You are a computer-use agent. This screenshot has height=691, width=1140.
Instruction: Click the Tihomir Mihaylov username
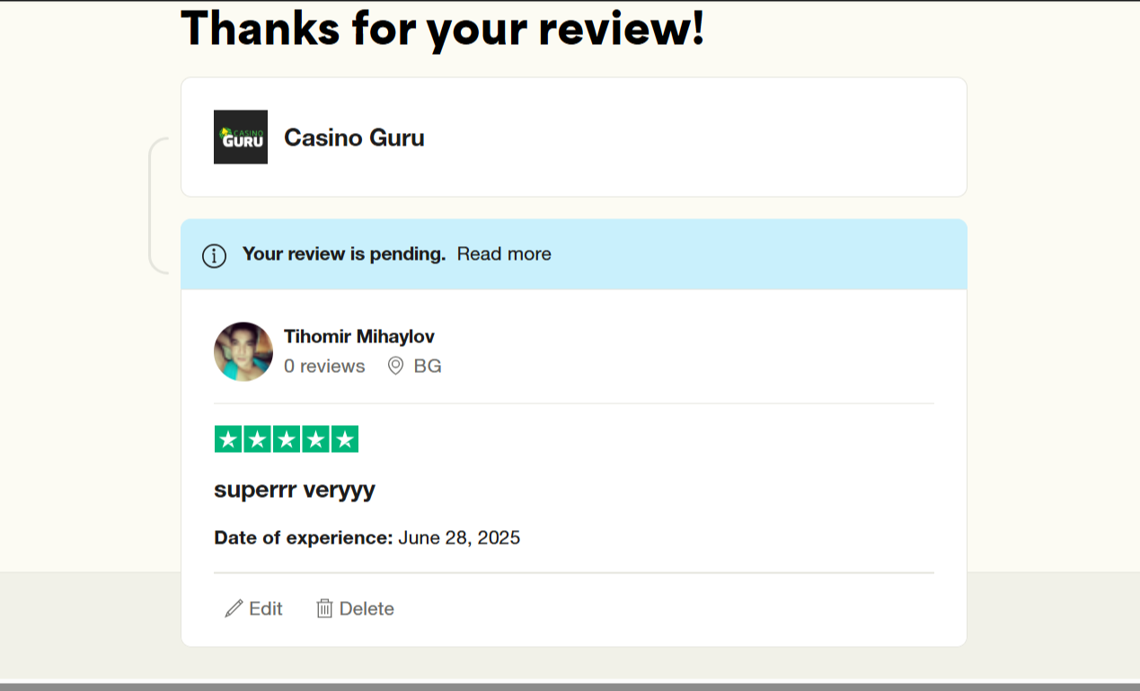click(x=358, y=336)
